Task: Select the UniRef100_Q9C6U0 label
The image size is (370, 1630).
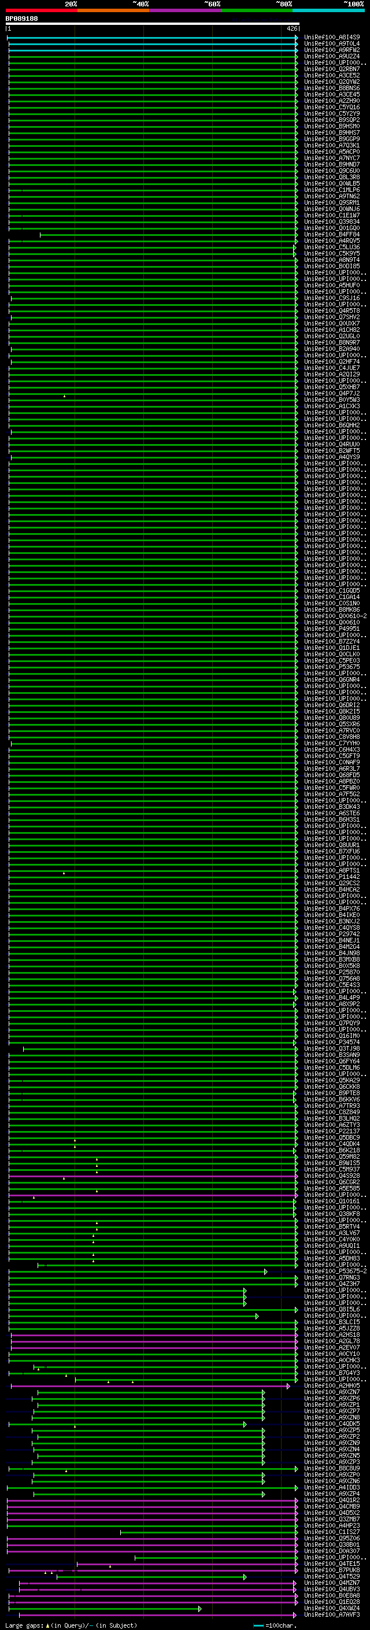Action: [332, 171]
